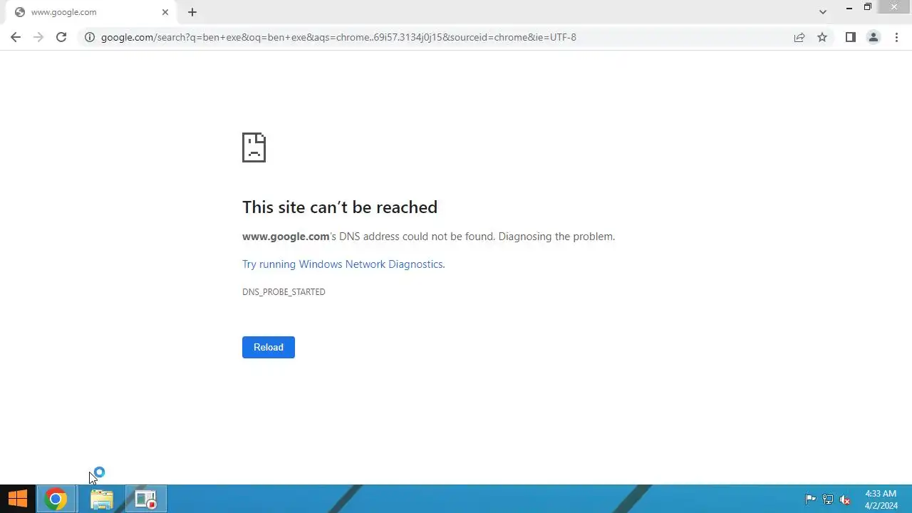912x513 pixels.
Task: Click the browser Back arrow
Action: 16,37
